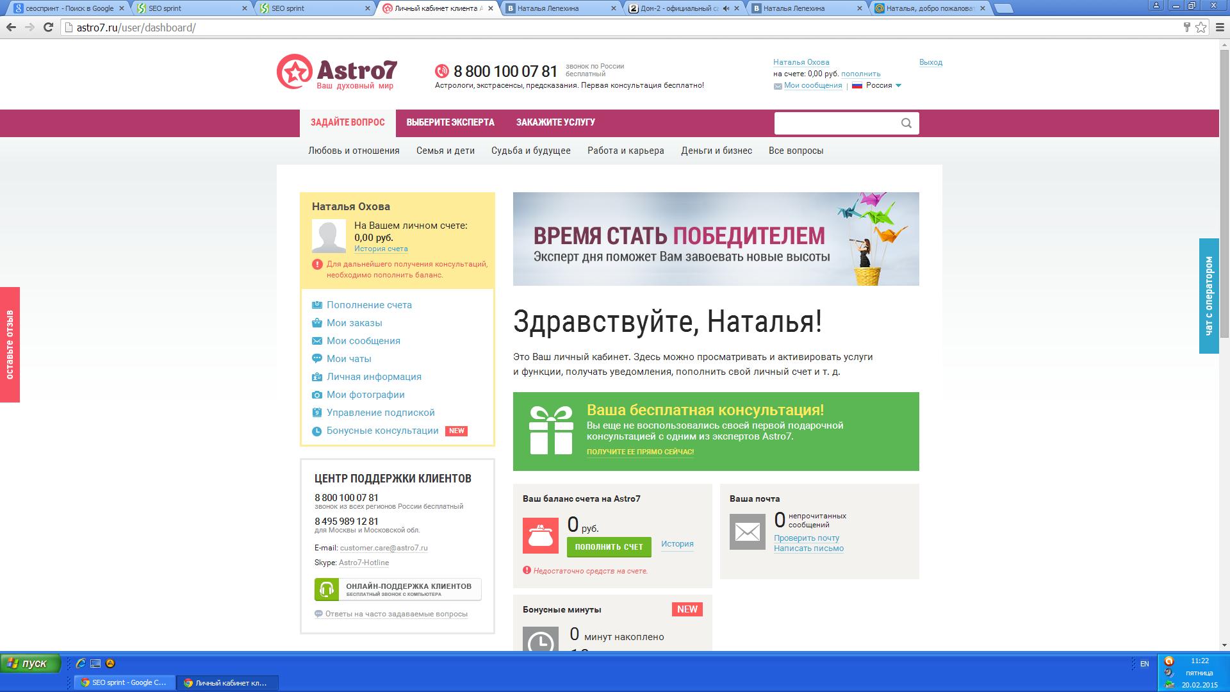
Task: Click the browser back arrow
Action: [11, 27]
